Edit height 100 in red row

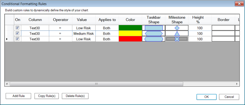tap(200, 39)
